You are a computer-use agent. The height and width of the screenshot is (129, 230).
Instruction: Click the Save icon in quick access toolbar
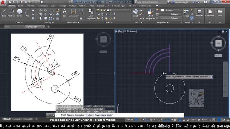point(18,2)
